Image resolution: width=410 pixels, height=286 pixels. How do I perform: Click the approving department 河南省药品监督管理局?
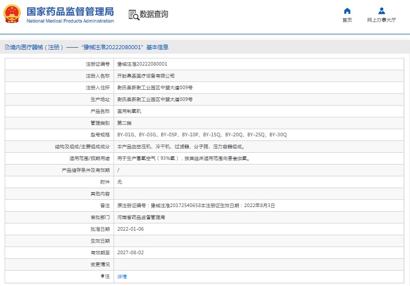pyautogui.click(x=141, y=217)
